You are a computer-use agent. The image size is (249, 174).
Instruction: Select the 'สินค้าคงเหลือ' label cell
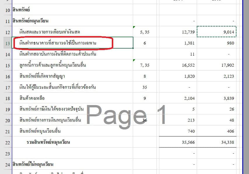tap(72, 98)
